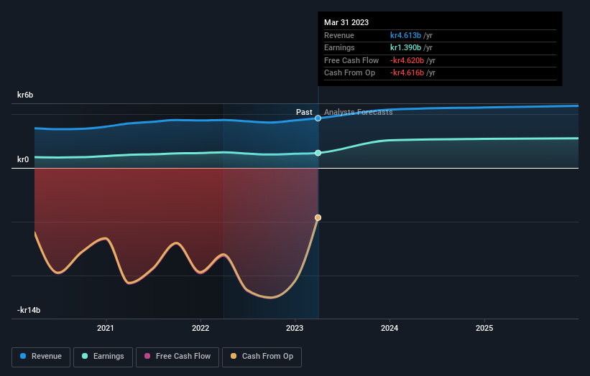Click the blue Revenue legend dot

23,356
